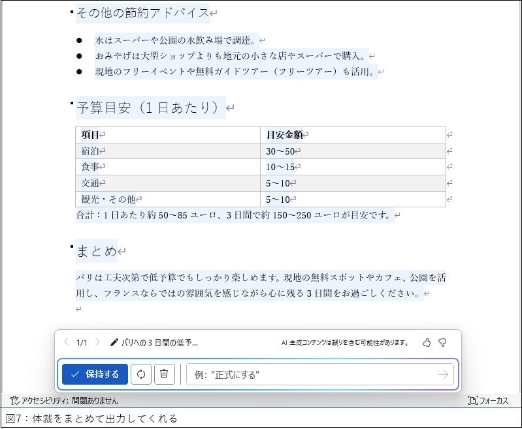Discard the draft using the trash icon
Viewport: 522px width, 429px height.
tap(164, 374)
